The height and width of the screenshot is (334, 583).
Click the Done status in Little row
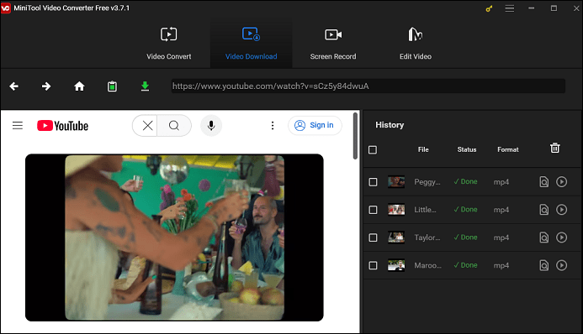(x=465, y=210)
